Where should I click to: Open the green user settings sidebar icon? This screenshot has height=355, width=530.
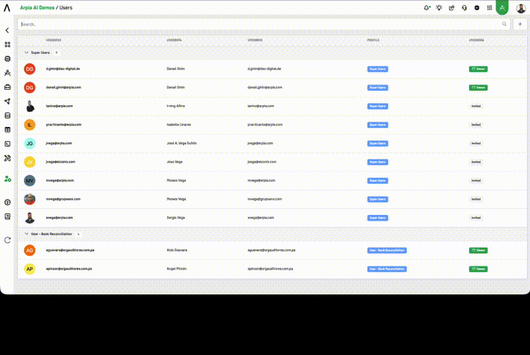pos(7,179)
